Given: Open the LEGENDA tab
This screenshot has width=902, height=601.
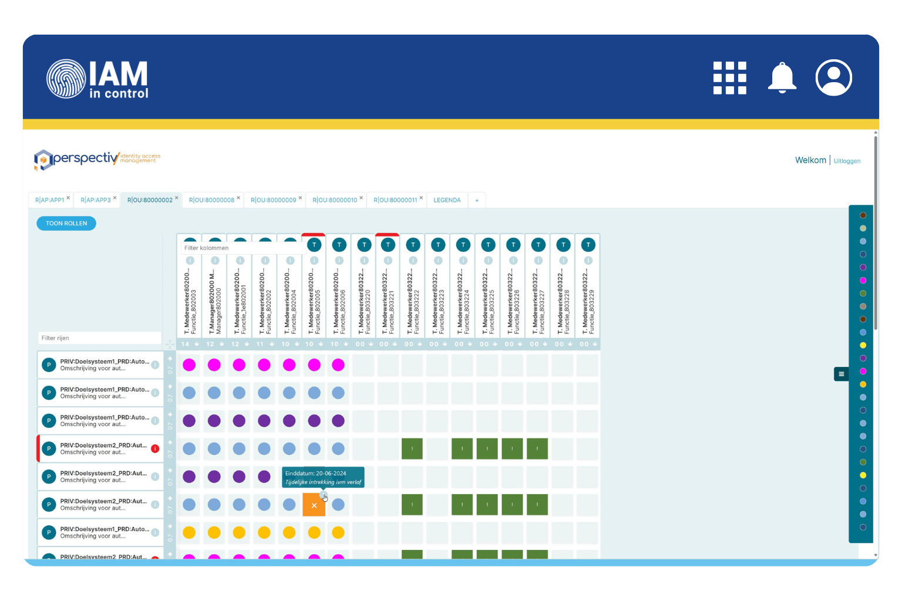Looking at the screenshot, I should click(447, 200).
